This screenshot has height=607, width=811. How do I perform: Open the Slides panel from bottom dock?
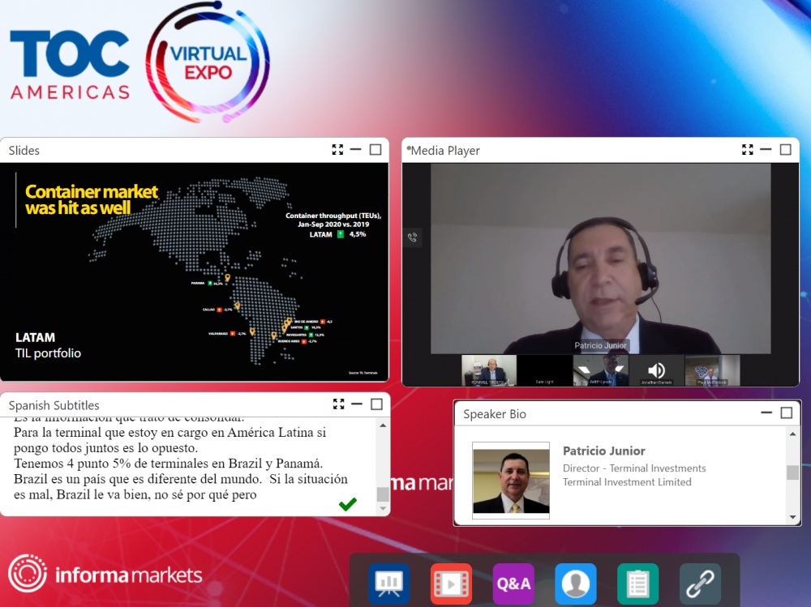tap(389, 583)
